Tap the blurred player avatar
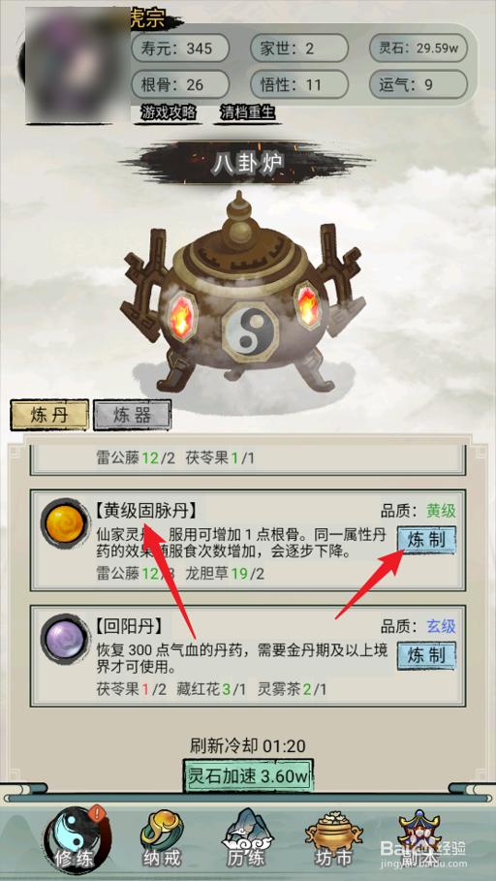This screenshot has height=881, width=496. click(x=77, y=65)
